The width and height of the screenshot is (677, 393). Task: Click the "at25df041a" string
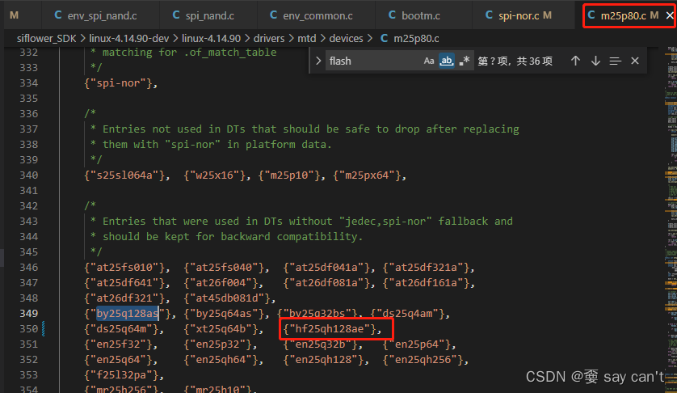(x=326, y=267)
